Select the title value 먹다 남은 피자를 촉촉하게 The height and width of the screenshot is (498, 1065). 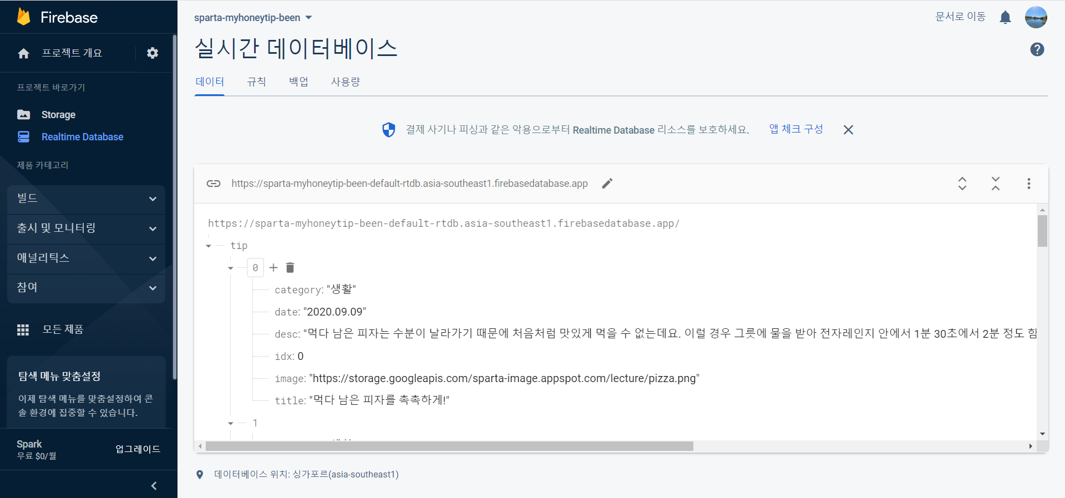pos(379,400)
